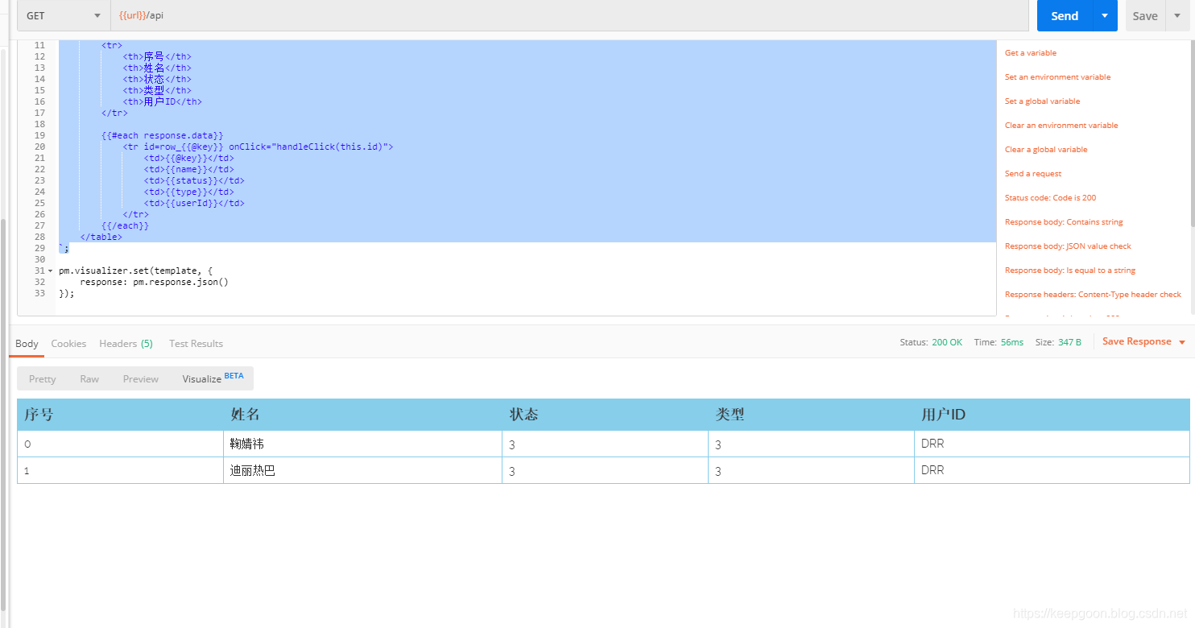Click the request URL field with {{url}}/api
This screenshot has width=1195, height=628.
coord(569,15)
